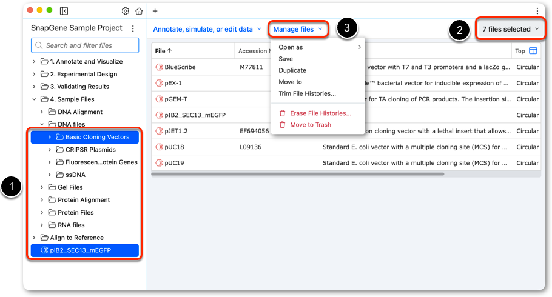Choose Duplicate from the menu
Viewport: 552px width, 297px height.
(292, 70)
